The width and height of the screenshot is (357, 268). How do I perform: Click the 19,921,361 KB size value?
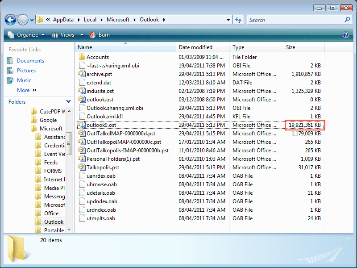point(305,125)
